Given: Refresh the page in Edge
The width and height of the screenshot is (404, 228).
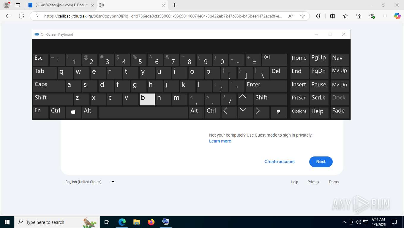Looking at the screenshot, I should coord(21,16).
